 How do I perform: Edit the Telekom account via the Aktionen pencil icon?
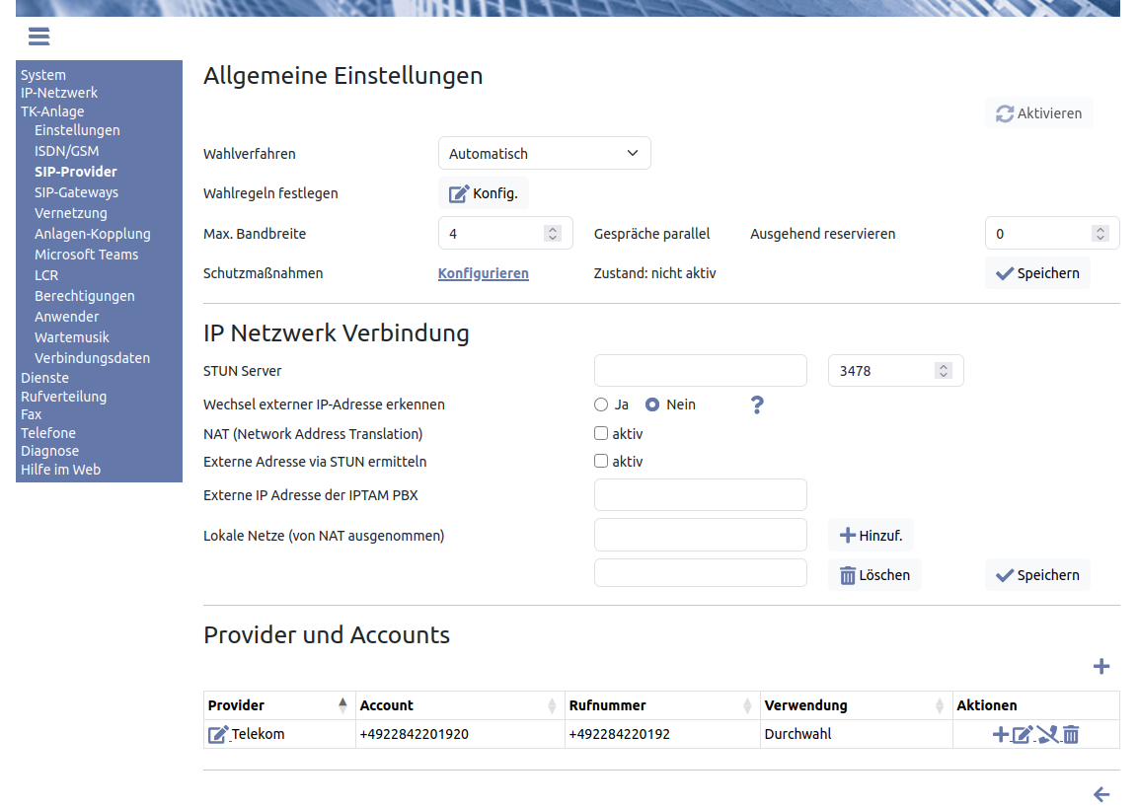click(x=1023, y=734)
